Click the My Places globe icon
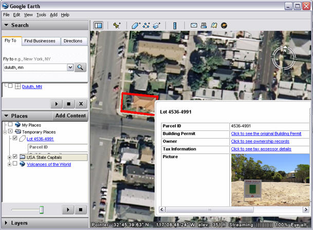 (x=18, y=125)
